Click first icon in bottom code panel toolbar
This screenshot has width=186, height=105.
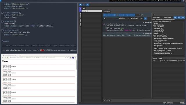(x=105, y=100)
